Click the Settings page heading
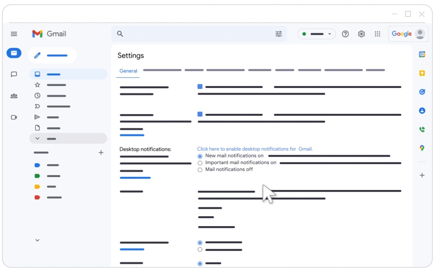 tap(131, 55)
